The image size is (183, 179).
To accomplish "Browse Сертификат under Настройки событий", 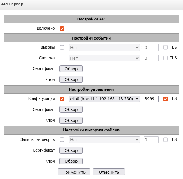I will point(71,69).
